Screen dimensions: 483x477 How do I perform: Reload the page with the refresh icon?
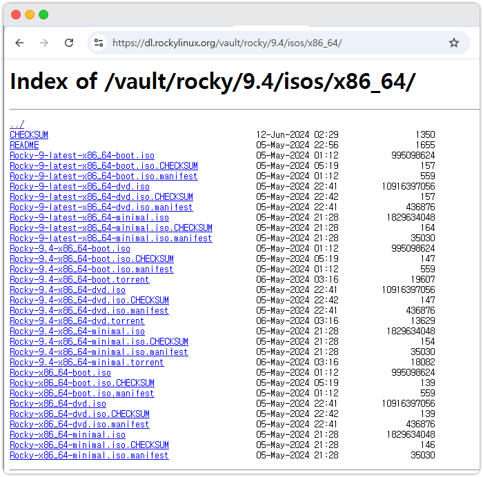point(69,43)
